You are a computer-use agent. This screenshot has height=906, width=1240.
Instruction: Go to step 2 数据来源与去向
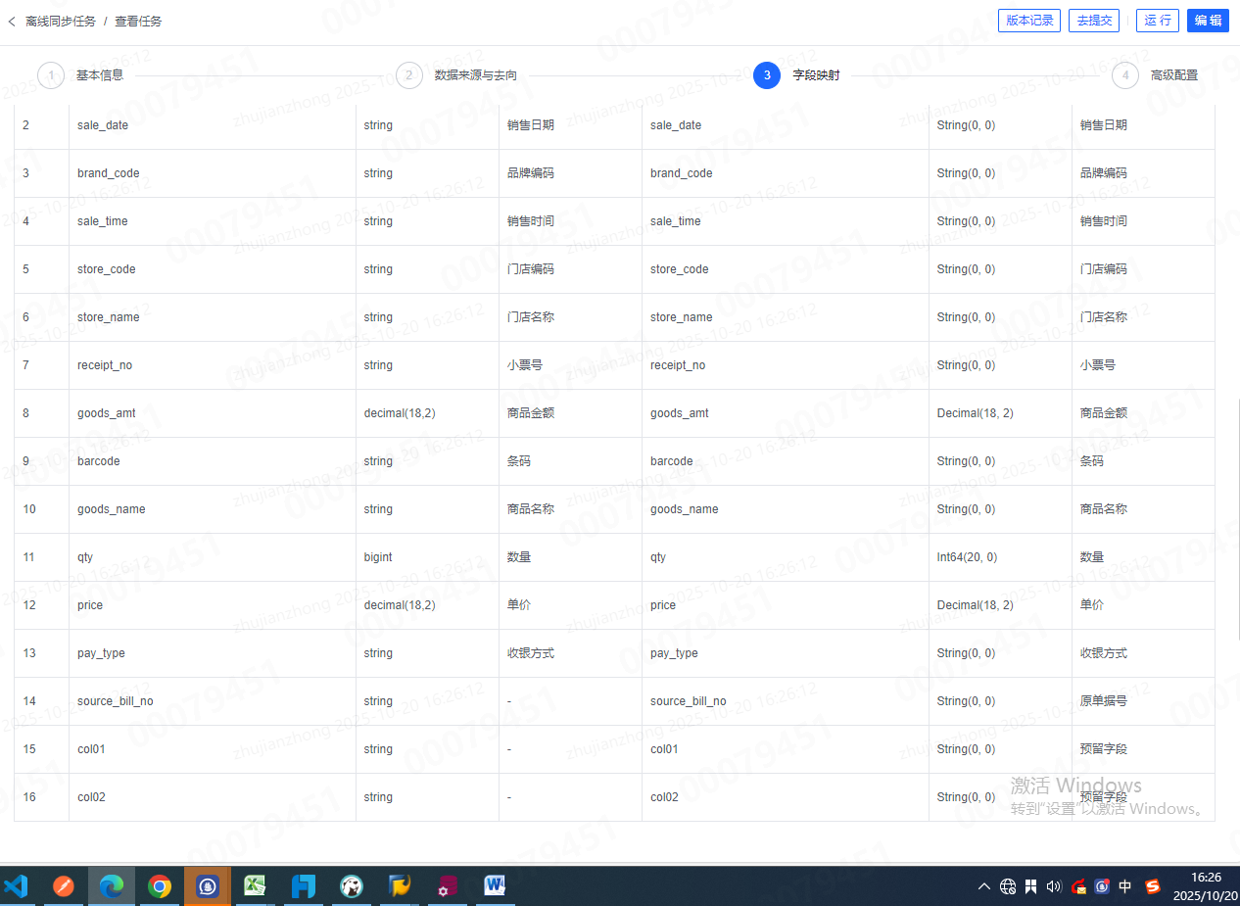(409, 75)
